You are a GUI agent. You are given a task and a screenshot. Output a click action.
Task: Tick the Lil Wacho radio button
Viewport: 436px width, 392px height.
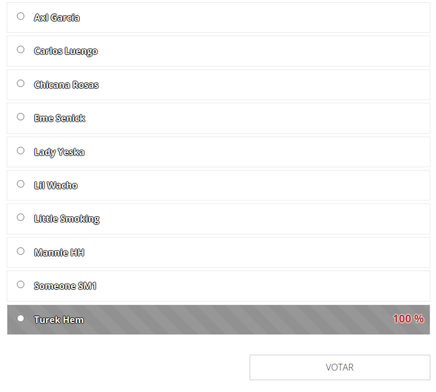pyautogui.click(x=20, y=184)
